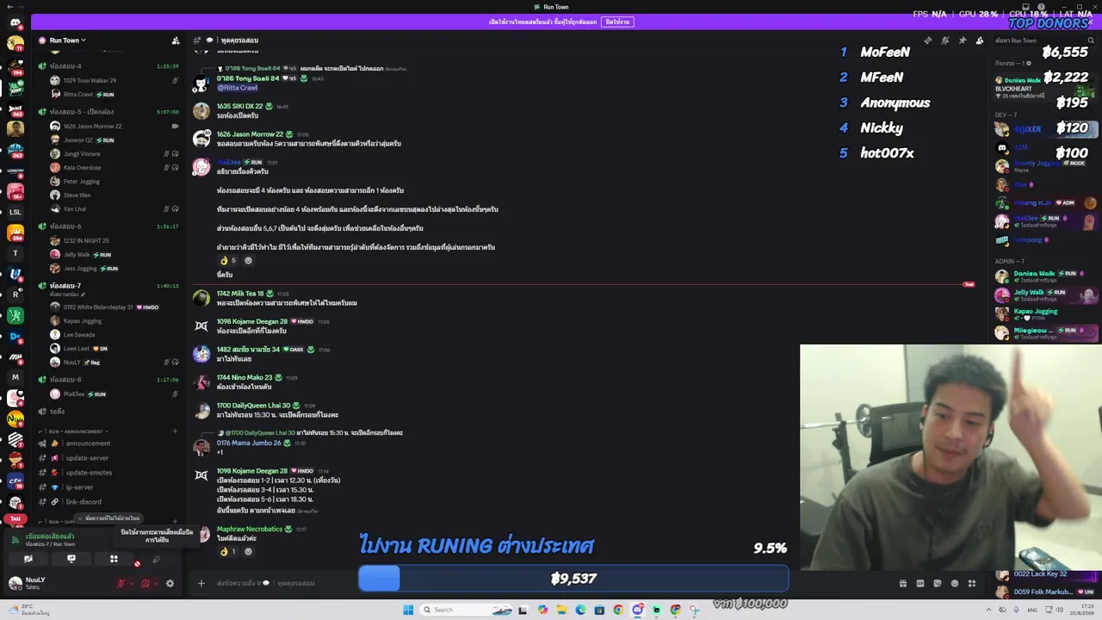The height and width of the screenshot is (620, 1102).
Task: Toggle channel notification mute bell in header
Action: (x=945, y=40)
